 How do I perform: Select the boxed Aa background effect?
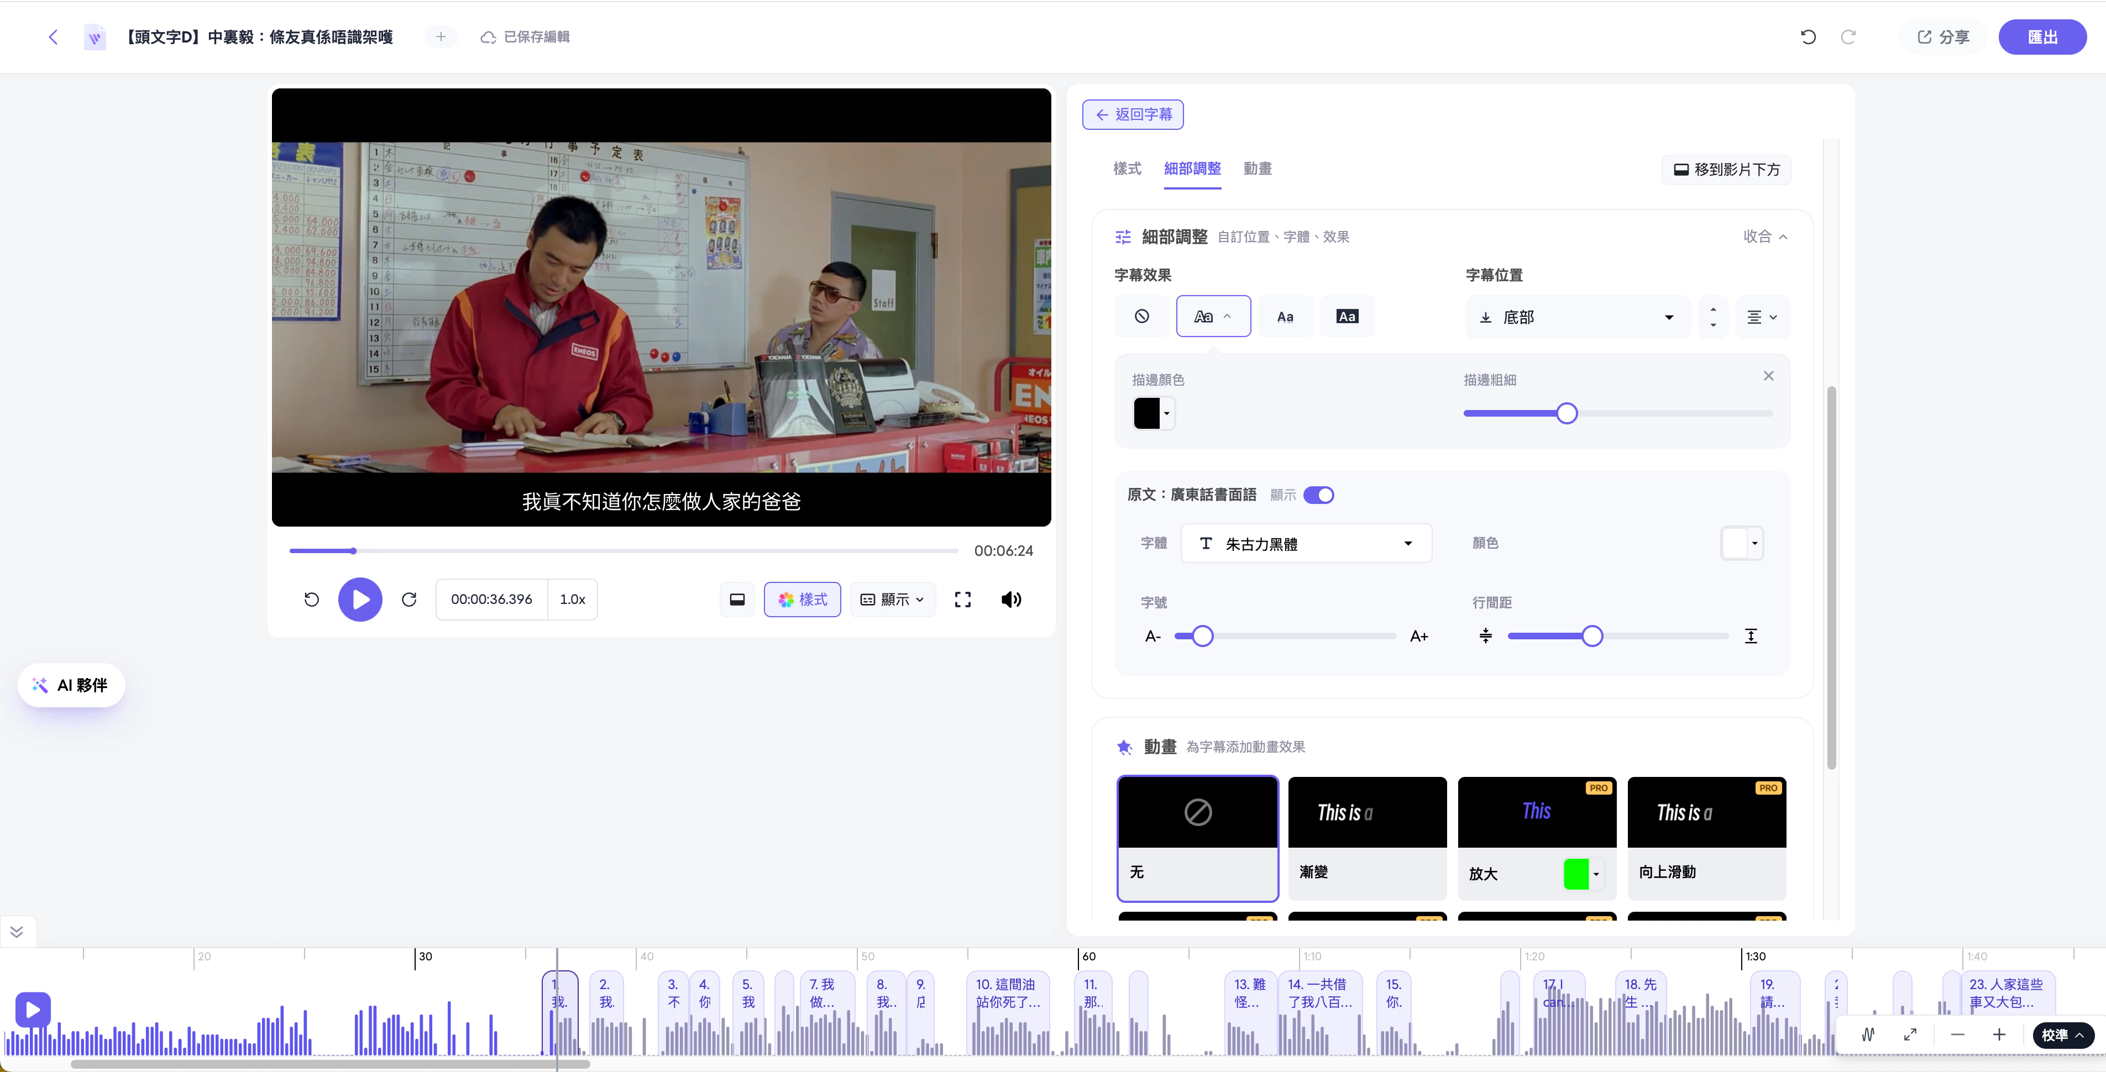click(1347, 316)
